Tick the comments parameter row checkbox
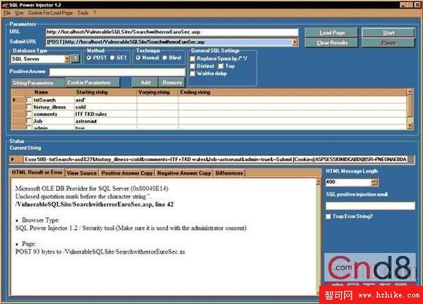Viewport: 423px width, 304px height. pos(28,114)
